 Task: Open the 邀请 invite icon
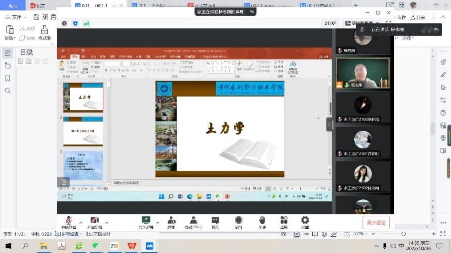pos(171,220)
